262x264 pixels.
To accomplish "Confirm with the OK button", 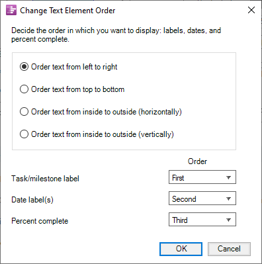I will (x=181, y=249).
